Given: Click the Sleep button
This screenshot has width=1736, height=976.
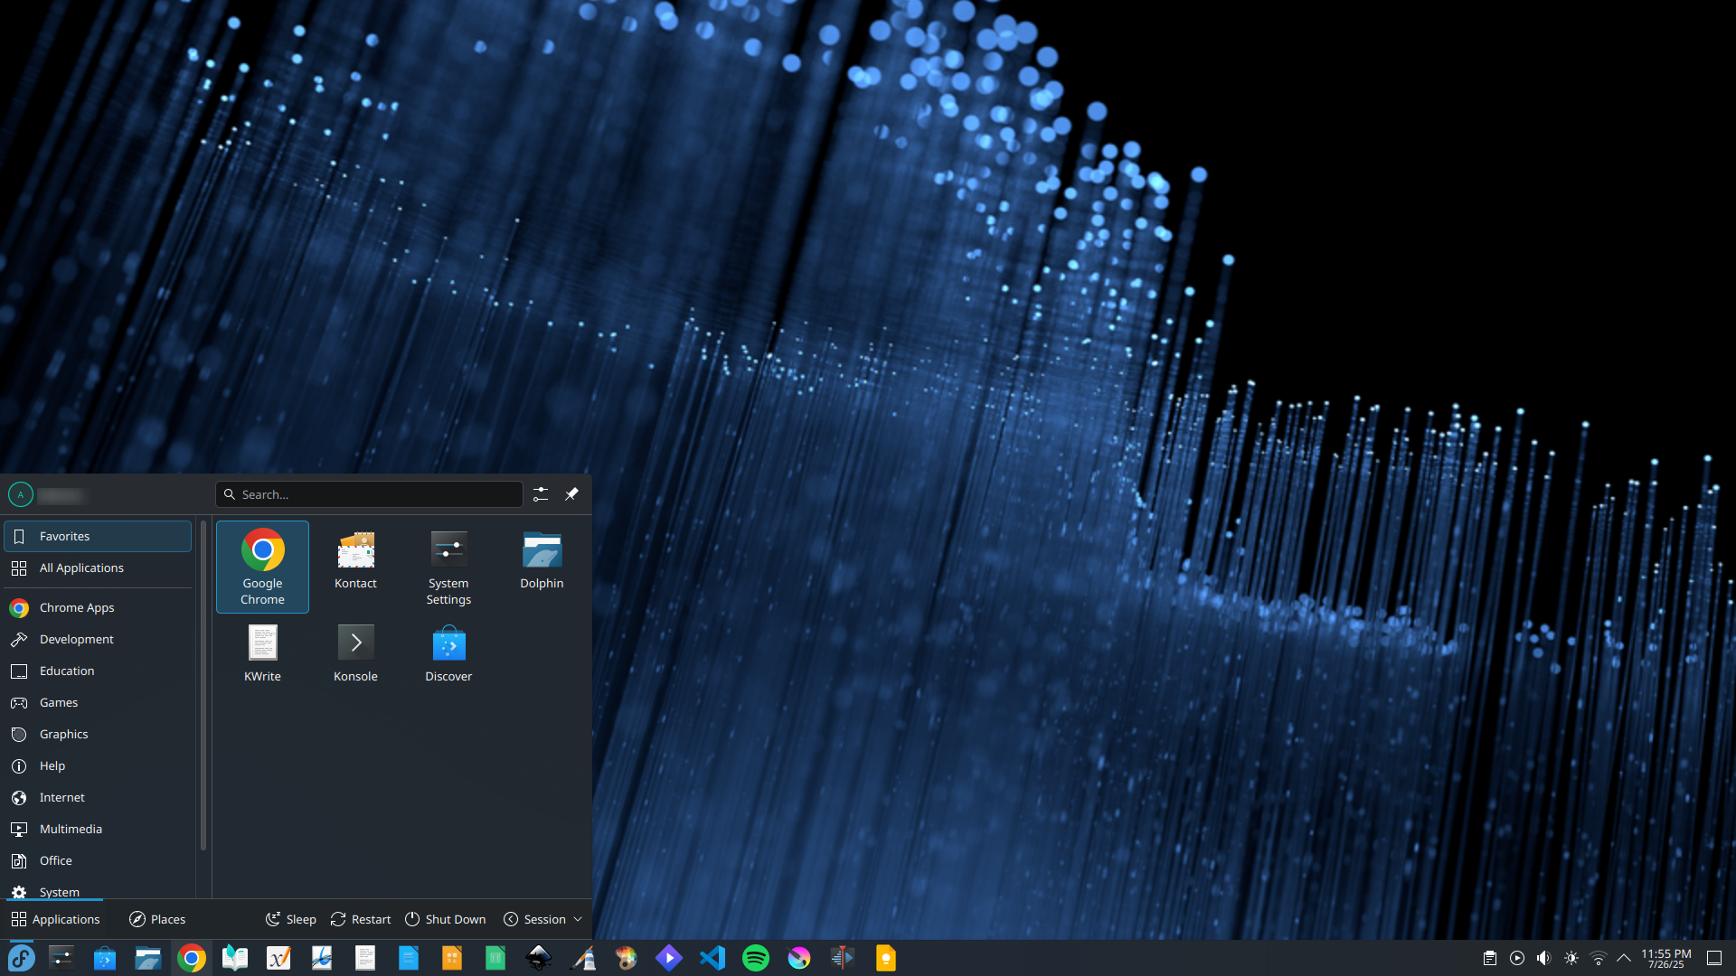Looking at the screenshot, I should pos(290,919).
